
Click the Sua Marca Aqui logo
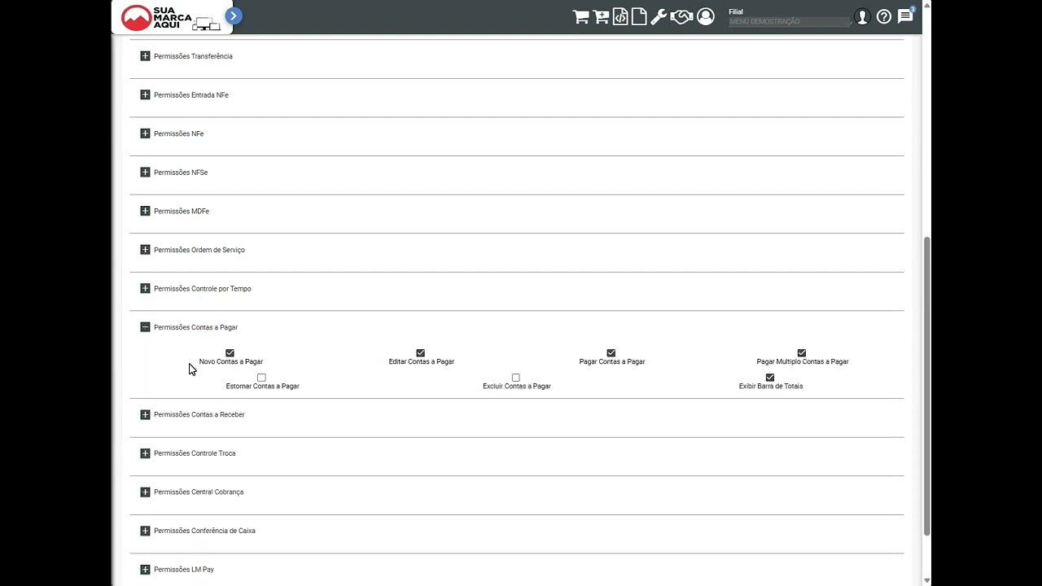click(172, 17)
